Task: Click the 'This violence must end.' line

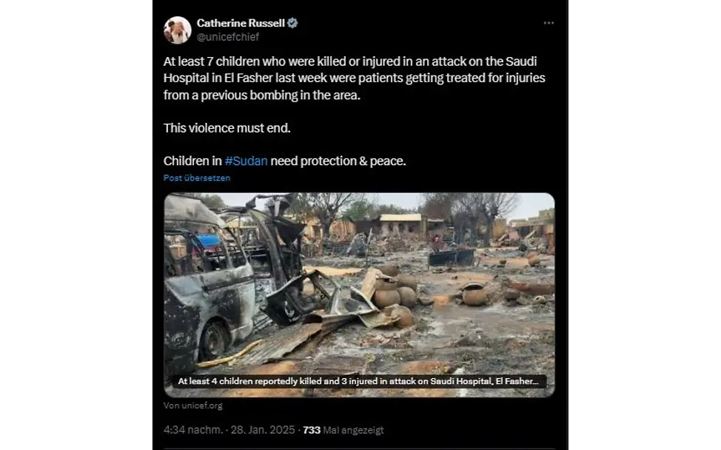Action: 227,128
